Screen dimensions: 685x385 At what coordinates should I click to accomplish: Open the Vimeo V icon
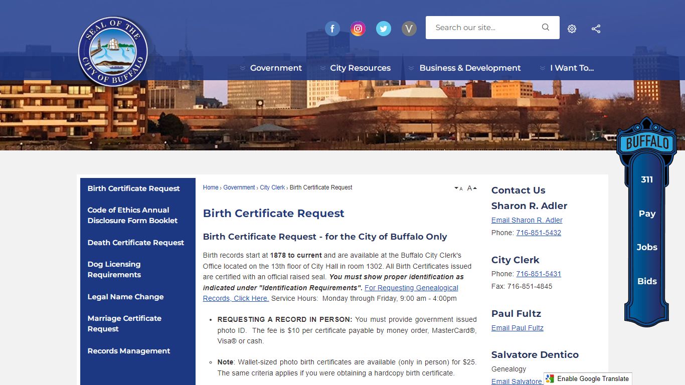click(409, 29)
